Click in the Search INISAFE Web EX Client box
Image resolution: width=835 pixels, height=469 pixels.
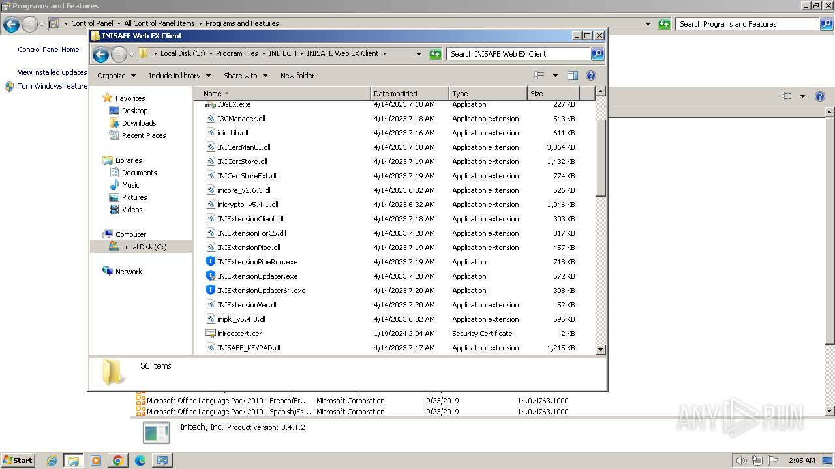click(519, 54)
